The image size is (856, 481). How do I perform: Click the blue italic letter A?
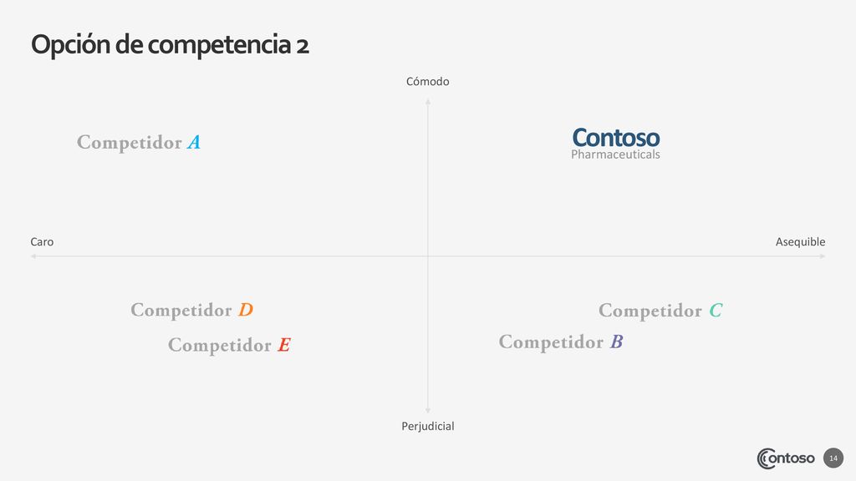[x=194, y=142]
